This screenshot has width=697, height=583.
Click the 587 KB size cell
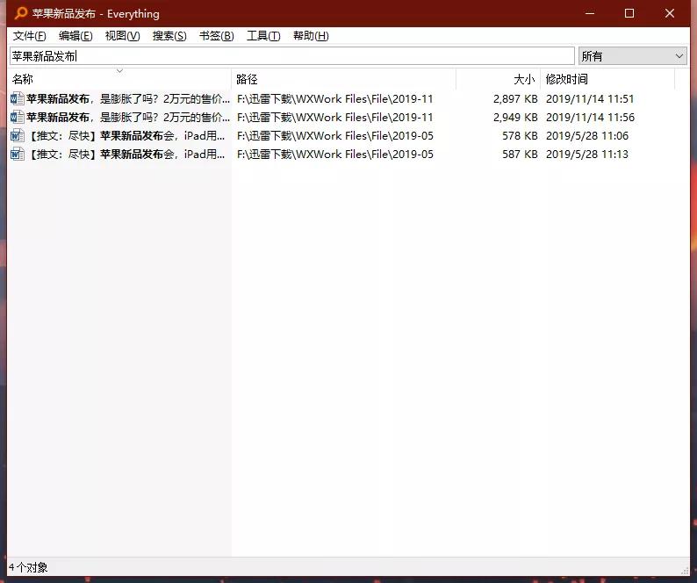point(520,155)
